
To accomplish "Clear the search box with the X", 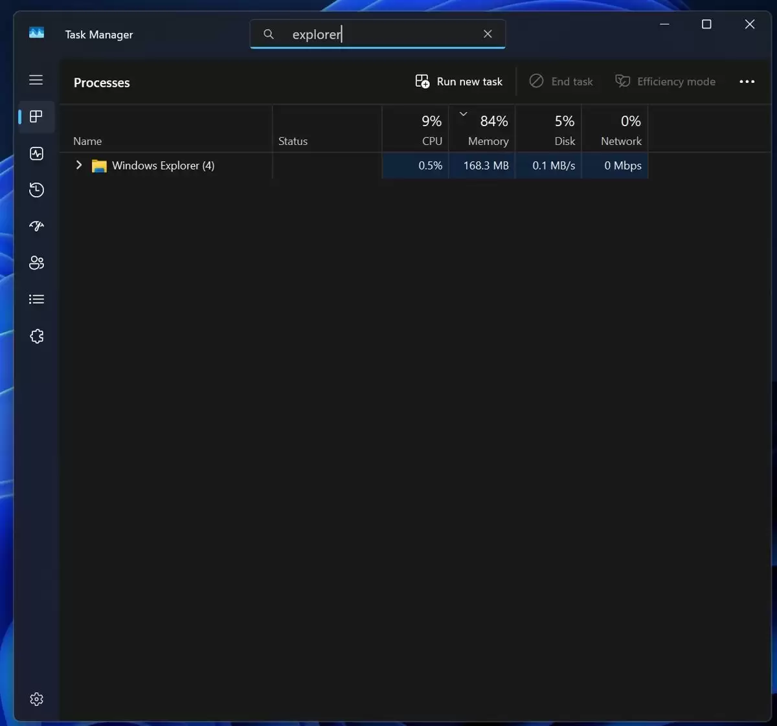I will tap(488, 34).
